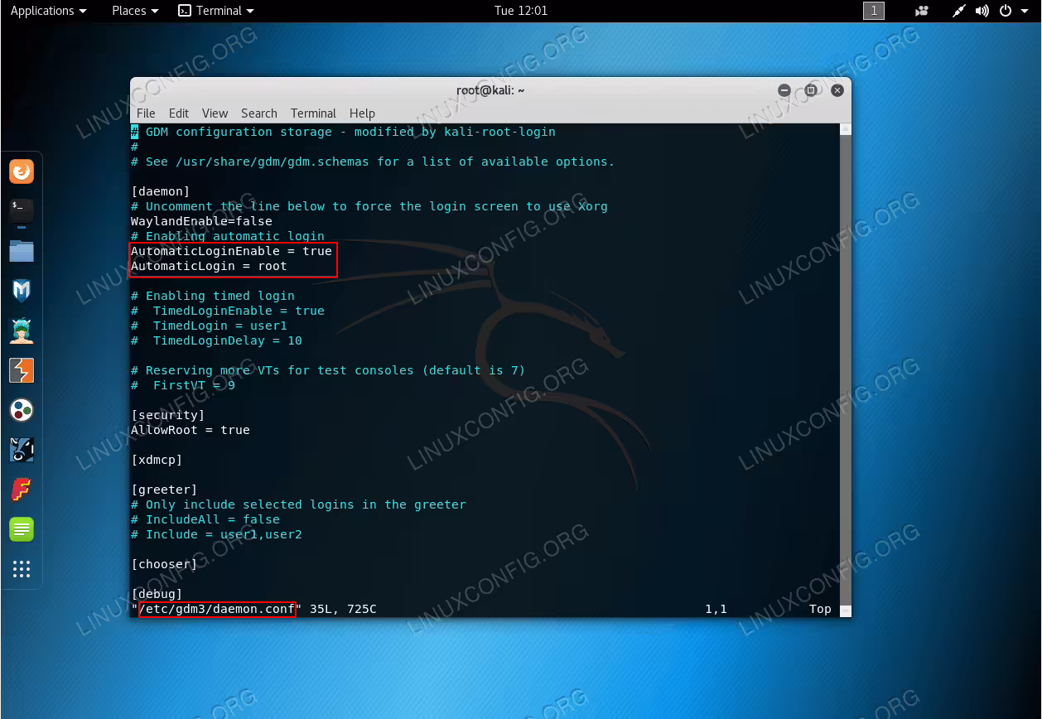Screen dimensions: 1042x719
Task: Open the clock showing Tue 12:01
Action: pyautogui.click(x=521, y=11)
